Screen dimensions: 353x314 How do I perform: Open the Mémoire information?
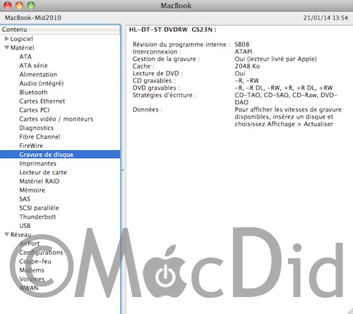[32, 190]
